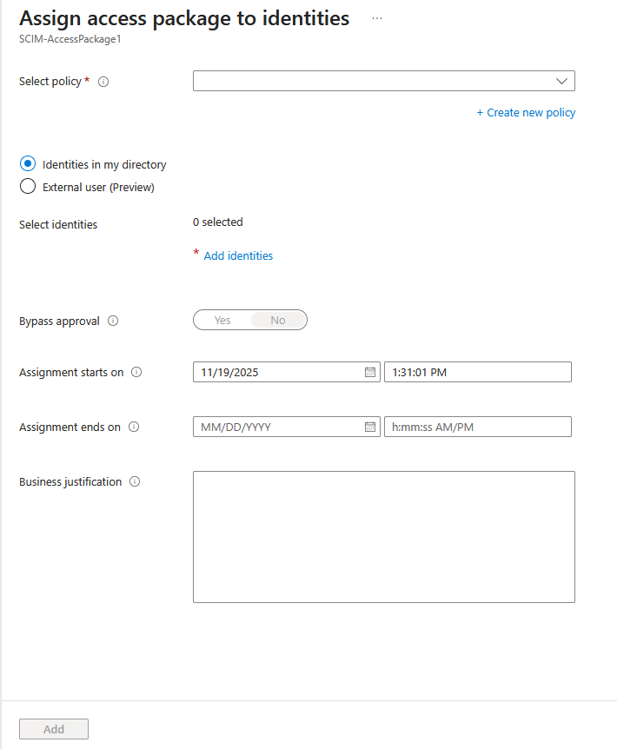Click the info icon beside Select policy
The image size is (617, 749).
click(x=103, y=81)
